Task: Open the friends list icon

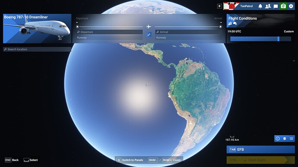Action: [268, 6]
